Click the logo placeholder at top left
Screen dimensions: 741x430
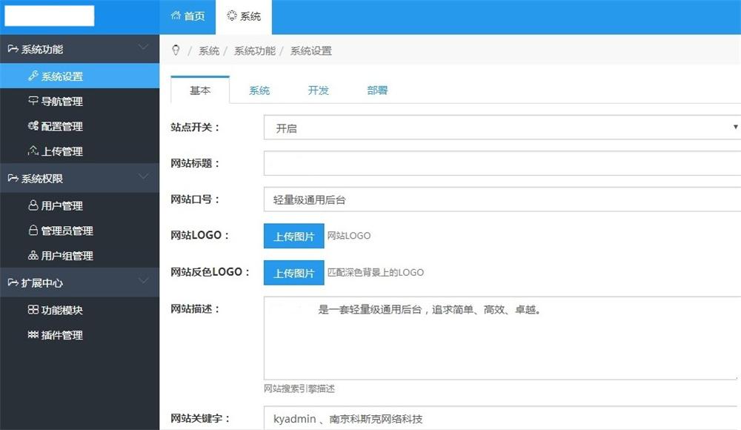tap(49, 16)
